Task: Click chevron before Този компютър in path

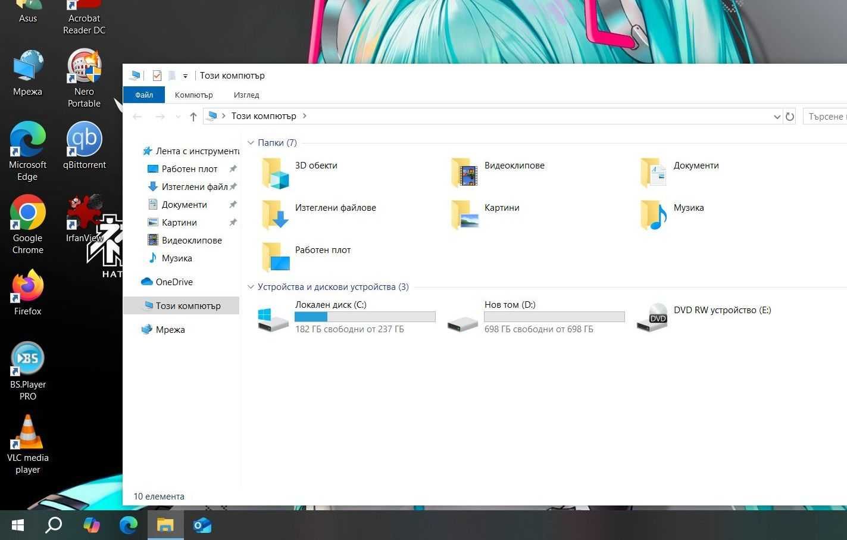Action: point(224,116)
